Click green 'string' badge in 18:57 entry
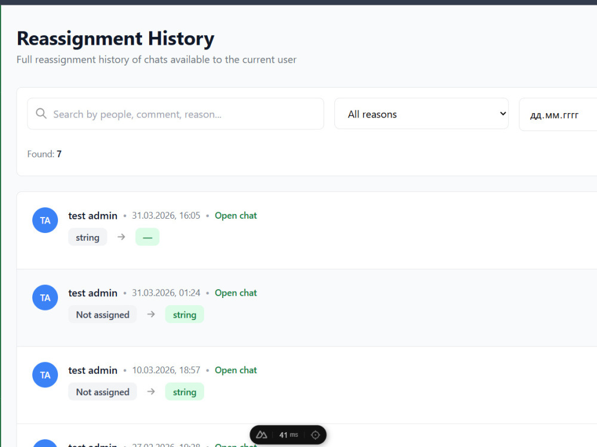The image size is (597, 447). [x=184, y=392]
